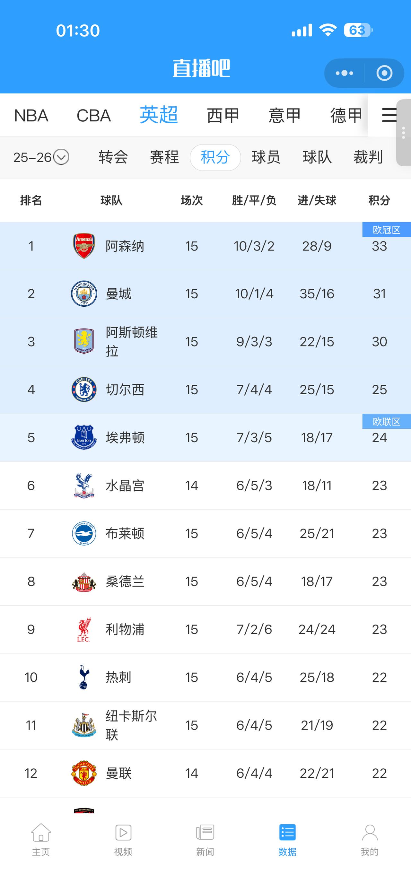Switch to the NBA tab
The height and width of the screenshot is (893, 411).
pyautogui.click(x=31, y=116)
